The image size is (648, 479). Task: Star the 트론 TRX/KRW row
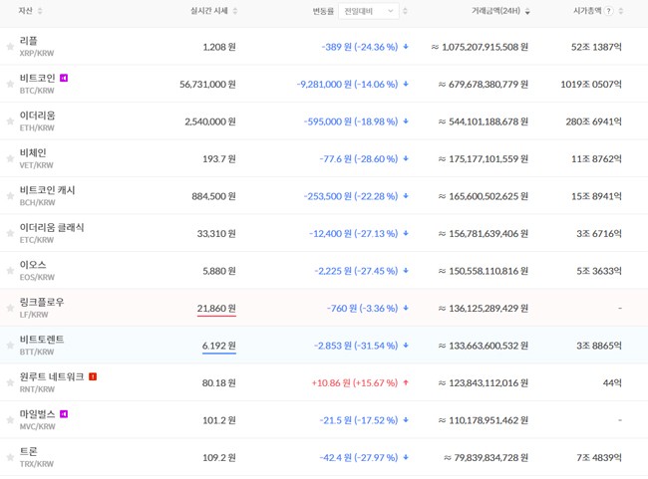(10, 457)
